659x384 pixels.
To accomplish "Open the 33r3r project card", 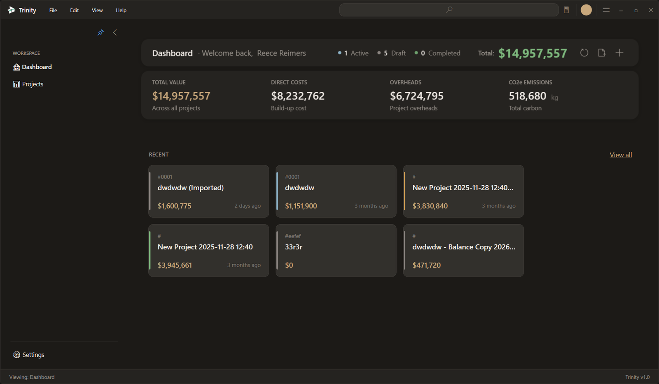I will [x=336, y=251].
